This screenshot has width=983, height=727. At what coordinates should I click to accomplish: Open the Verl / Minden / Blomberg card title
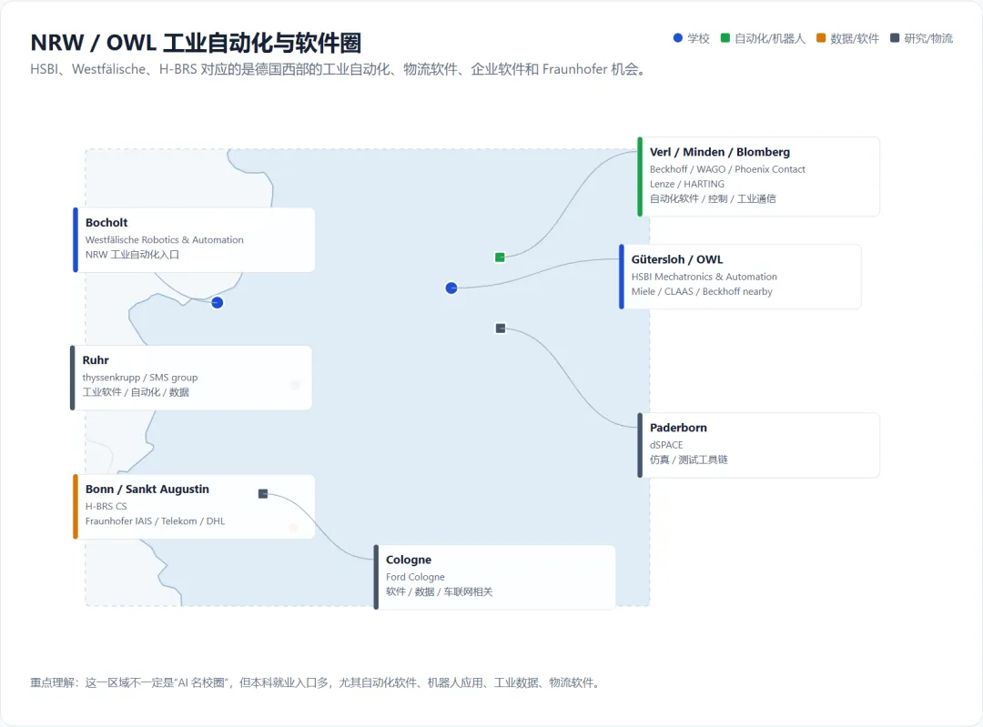click(x=720, y=152)
